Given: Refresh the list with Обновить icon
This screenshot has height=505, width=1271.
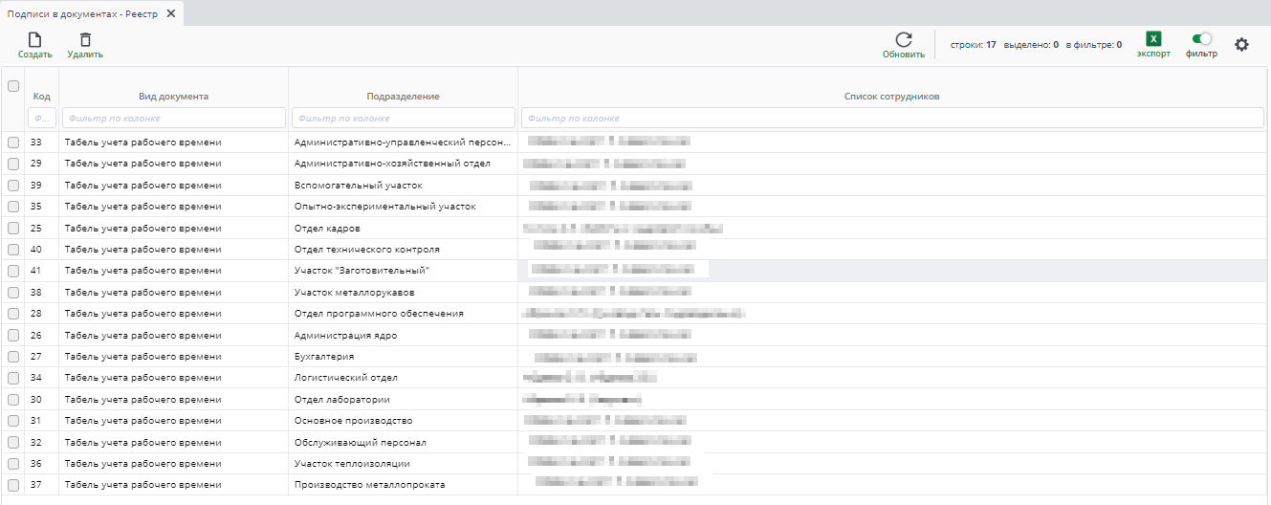Looking at the screenshot, I should click(904, 39).
